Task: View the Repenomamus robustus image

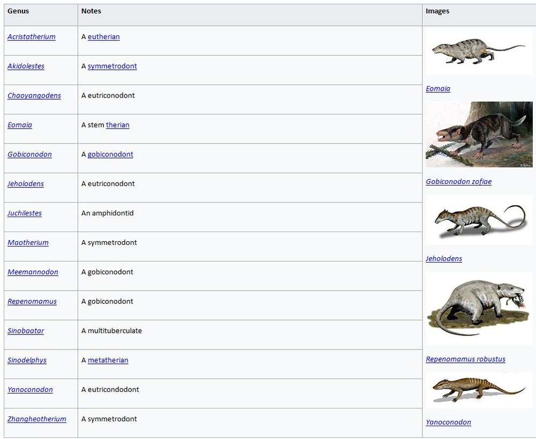Action: (479, 309)
